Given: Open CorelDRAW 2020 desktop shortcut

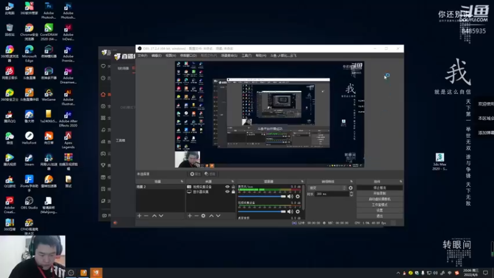Looking at the screenshot, I should click(49, 32).
